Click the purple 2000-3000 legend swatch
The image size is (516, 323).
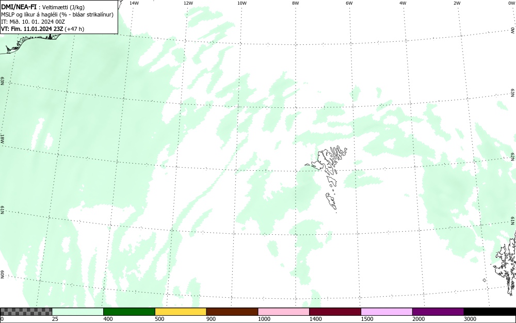(x=438, y=312)
